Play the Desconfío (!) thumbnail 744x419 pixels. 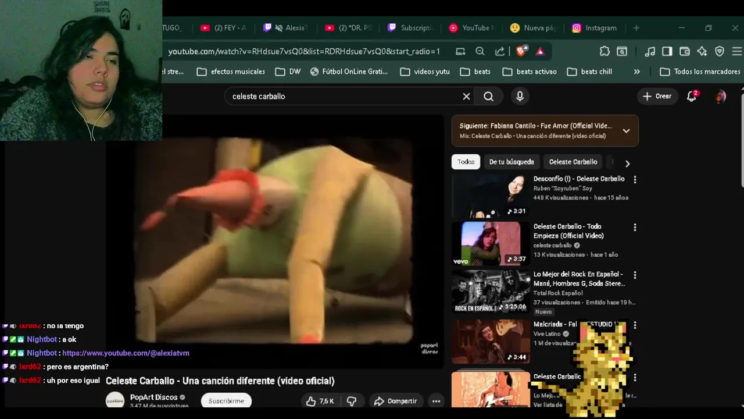point(491,196)
